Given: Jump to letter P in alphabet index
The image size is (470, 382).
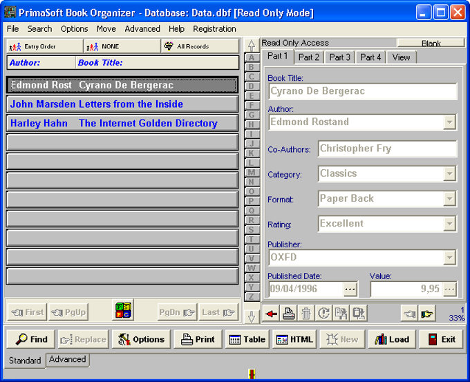Looking at the screenshot, I should pyautogui.click(x=252, y=201).
